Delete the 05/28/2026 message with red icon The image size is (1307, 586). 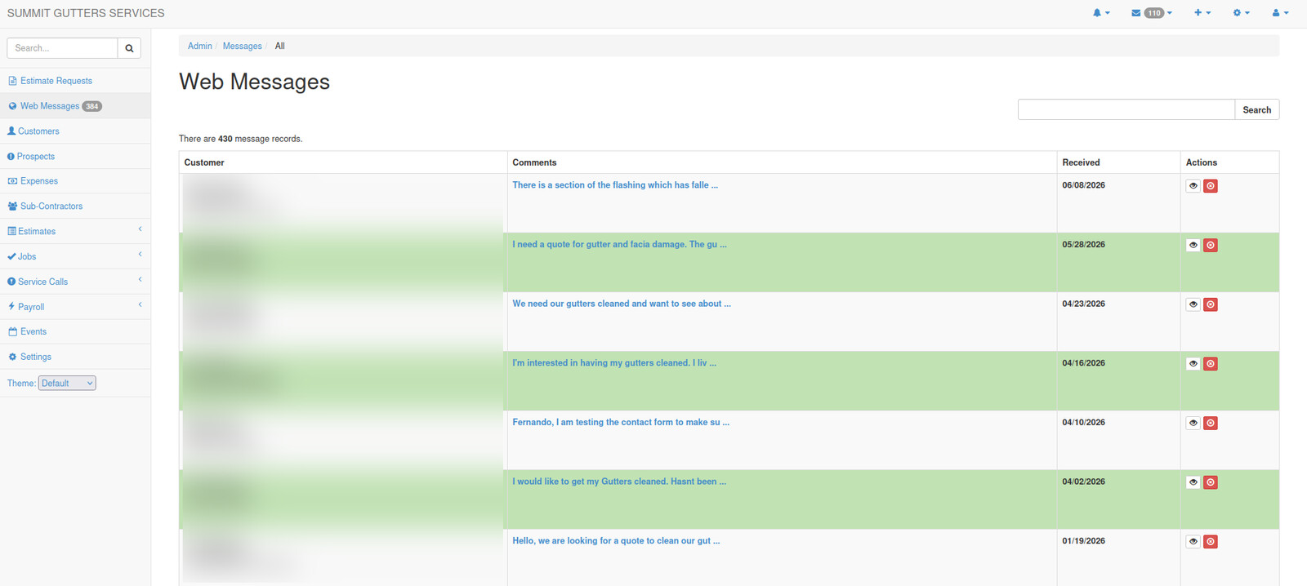[x=1211, y=245]
